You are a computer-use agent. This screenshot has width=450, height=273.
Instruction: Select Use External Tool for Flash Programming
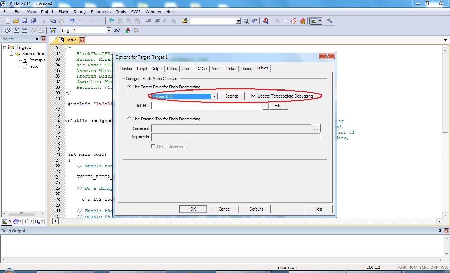(129, 119)
